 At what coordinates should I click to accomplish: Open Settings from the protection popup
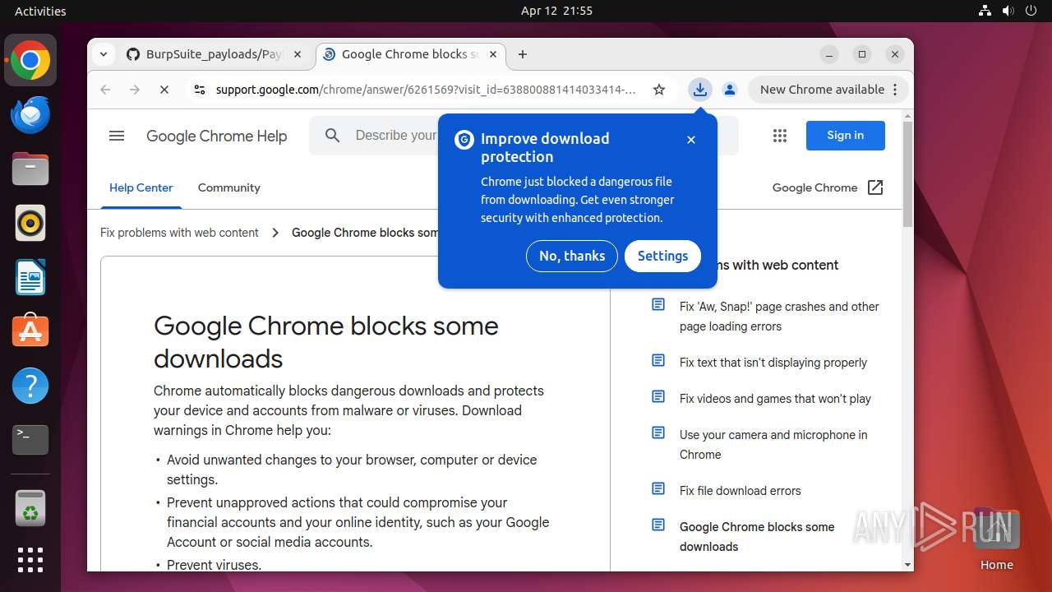click(662, 256)
